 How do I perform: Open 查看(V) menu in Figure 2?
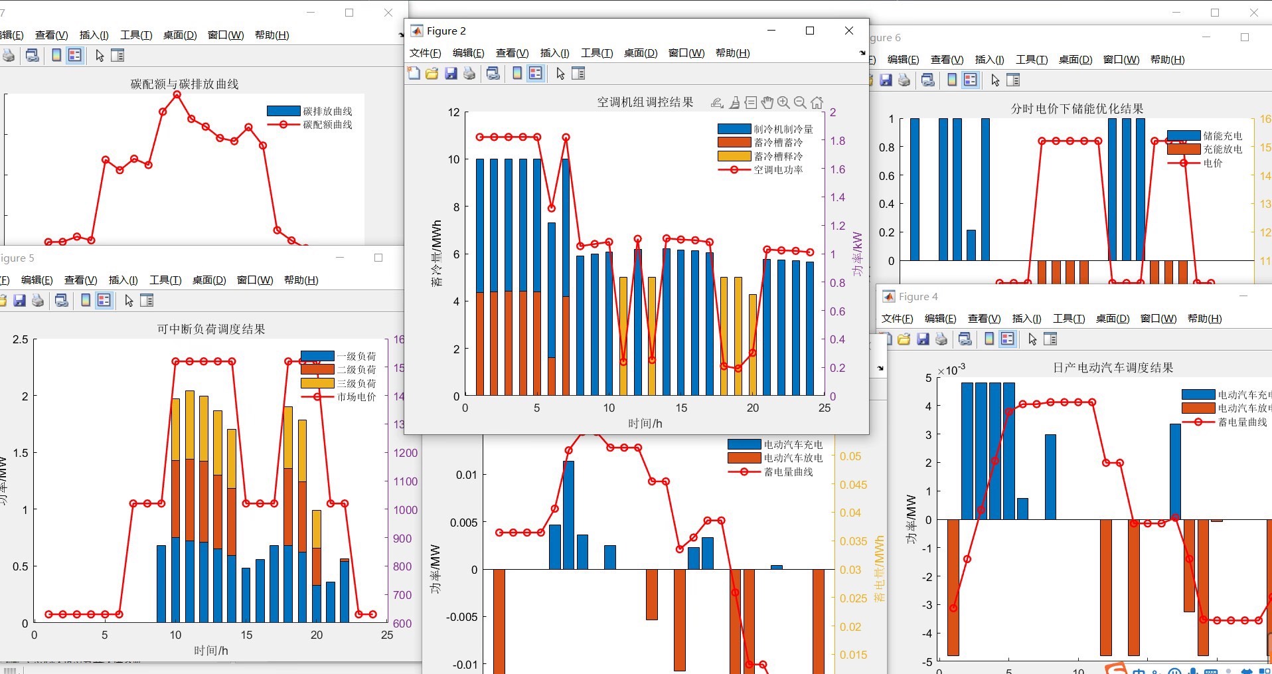coord(512,53)
